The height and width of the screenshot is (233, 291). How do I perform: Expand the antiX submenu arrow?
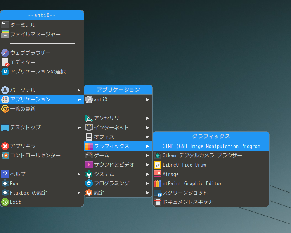click(148, 99)
